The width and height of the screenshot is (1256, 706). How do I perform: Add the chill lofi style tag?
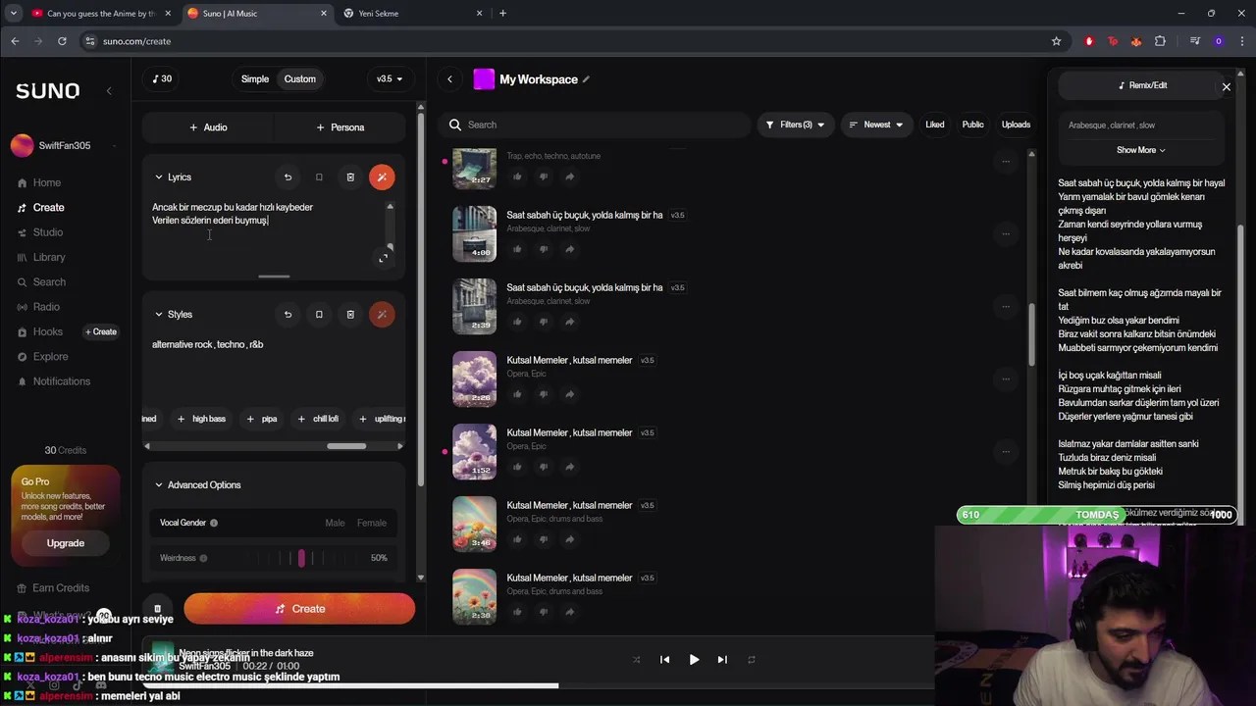point(318,419)
